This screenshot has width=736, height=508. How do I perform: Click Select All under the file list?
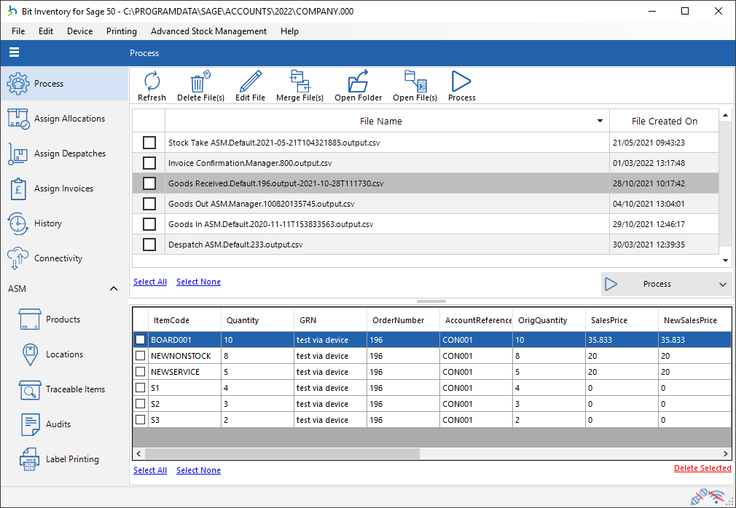150,282
